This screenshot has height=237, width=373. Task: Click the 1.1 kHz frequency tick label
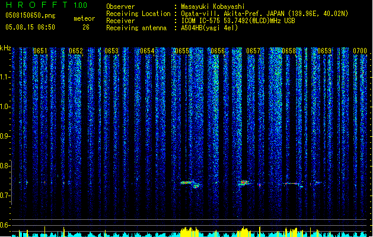tap(5, 77)
